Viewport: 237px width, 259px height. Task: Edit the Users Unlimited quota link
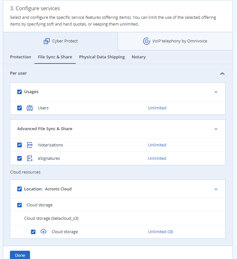pyautogui.click(x=157, y=108)
